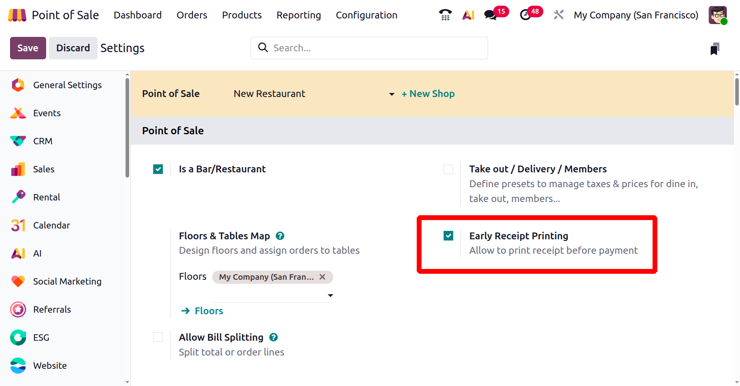Open the chat messages icon
The image size is (740, 386).
tap(491, 15)
